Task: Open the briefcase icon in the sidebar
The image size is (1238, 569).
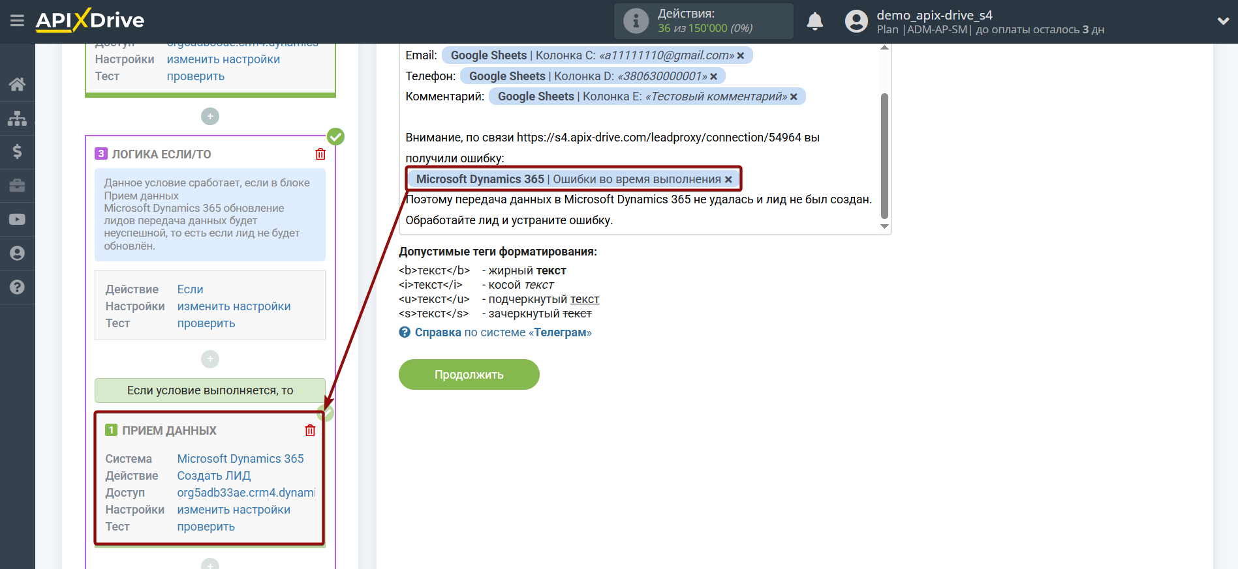Action: coord(18,186)
